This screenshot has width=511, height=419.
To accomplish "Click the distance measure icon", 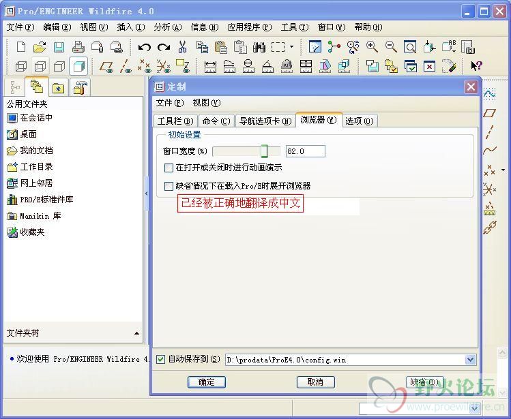I will coord(210,66).
